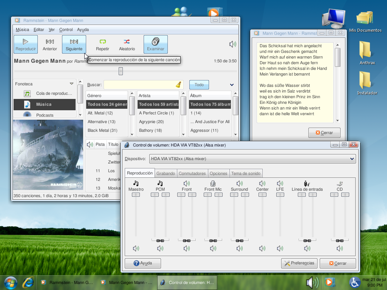
Task: Click the LFE channel slider handle
Action: (x=280, y=195)
